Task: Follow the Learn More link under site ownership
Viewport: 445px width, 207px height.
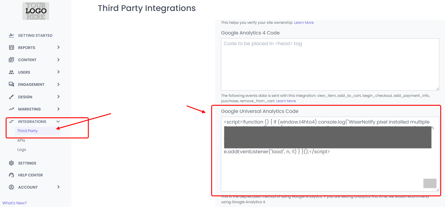Action: (x=304, y=23)
